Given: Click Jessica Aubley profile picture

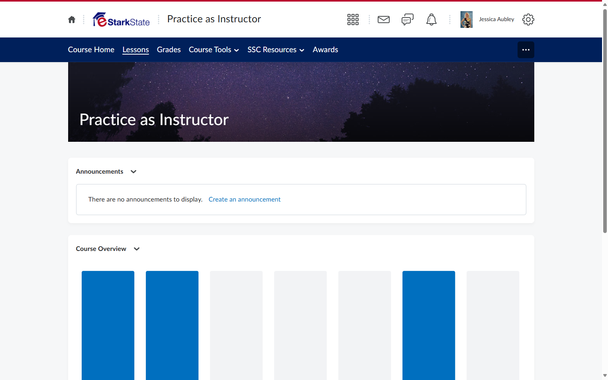Looking at the screenshot, I should [x=467, y=20].
